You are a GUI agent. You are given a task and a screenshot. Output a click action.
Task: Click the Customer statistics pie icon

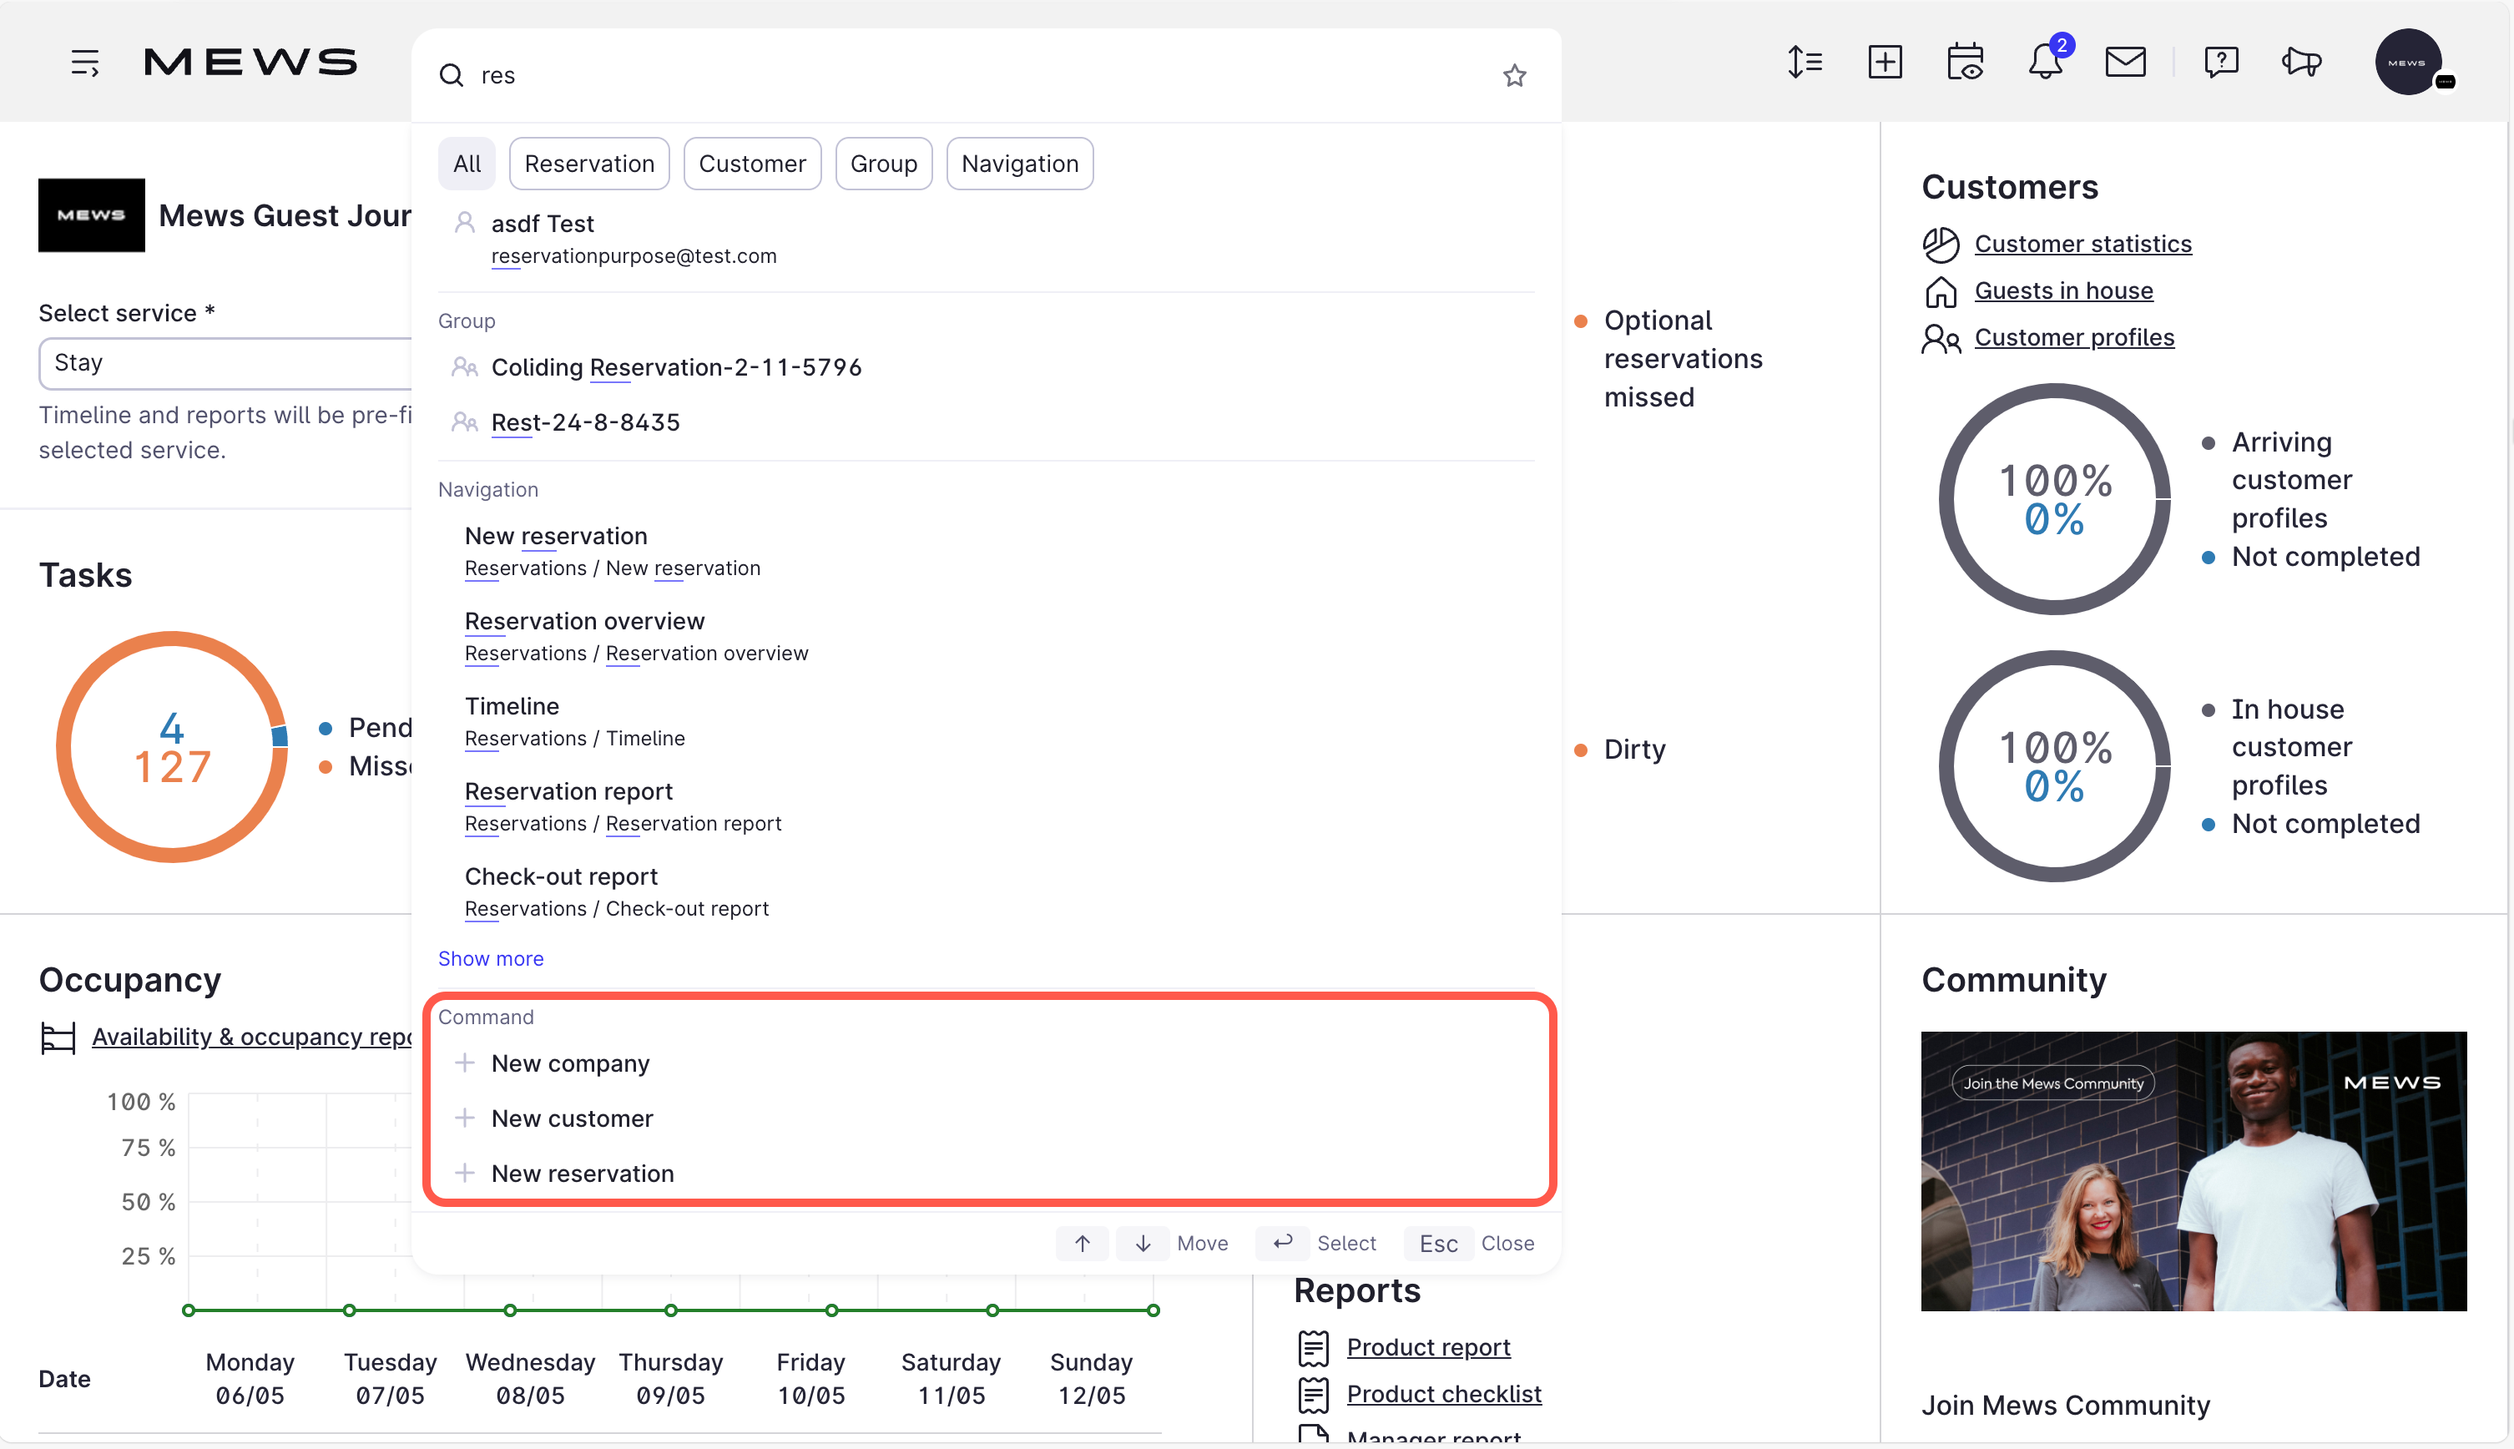pos(1940,245)
